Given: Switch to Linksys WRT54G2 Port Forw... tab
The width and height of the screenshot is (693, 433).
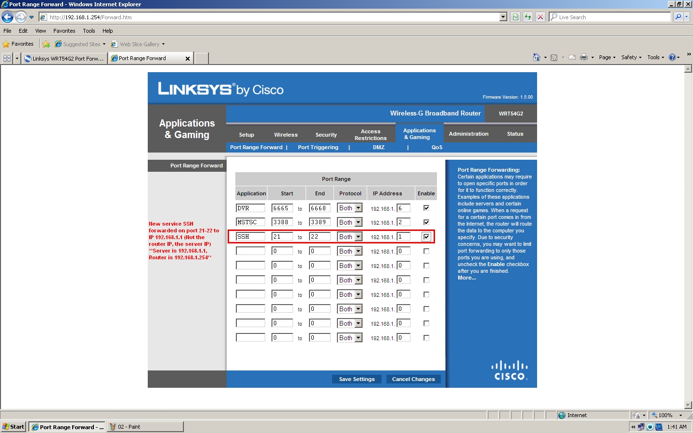Looking at the screenshot, I should [x=64, y=59].
